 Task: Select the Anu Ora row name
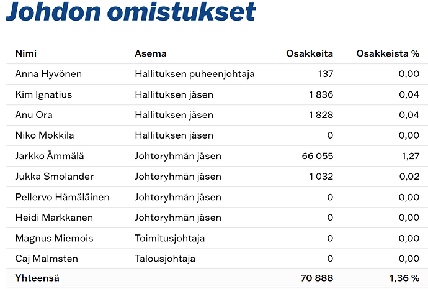[34, 115]
